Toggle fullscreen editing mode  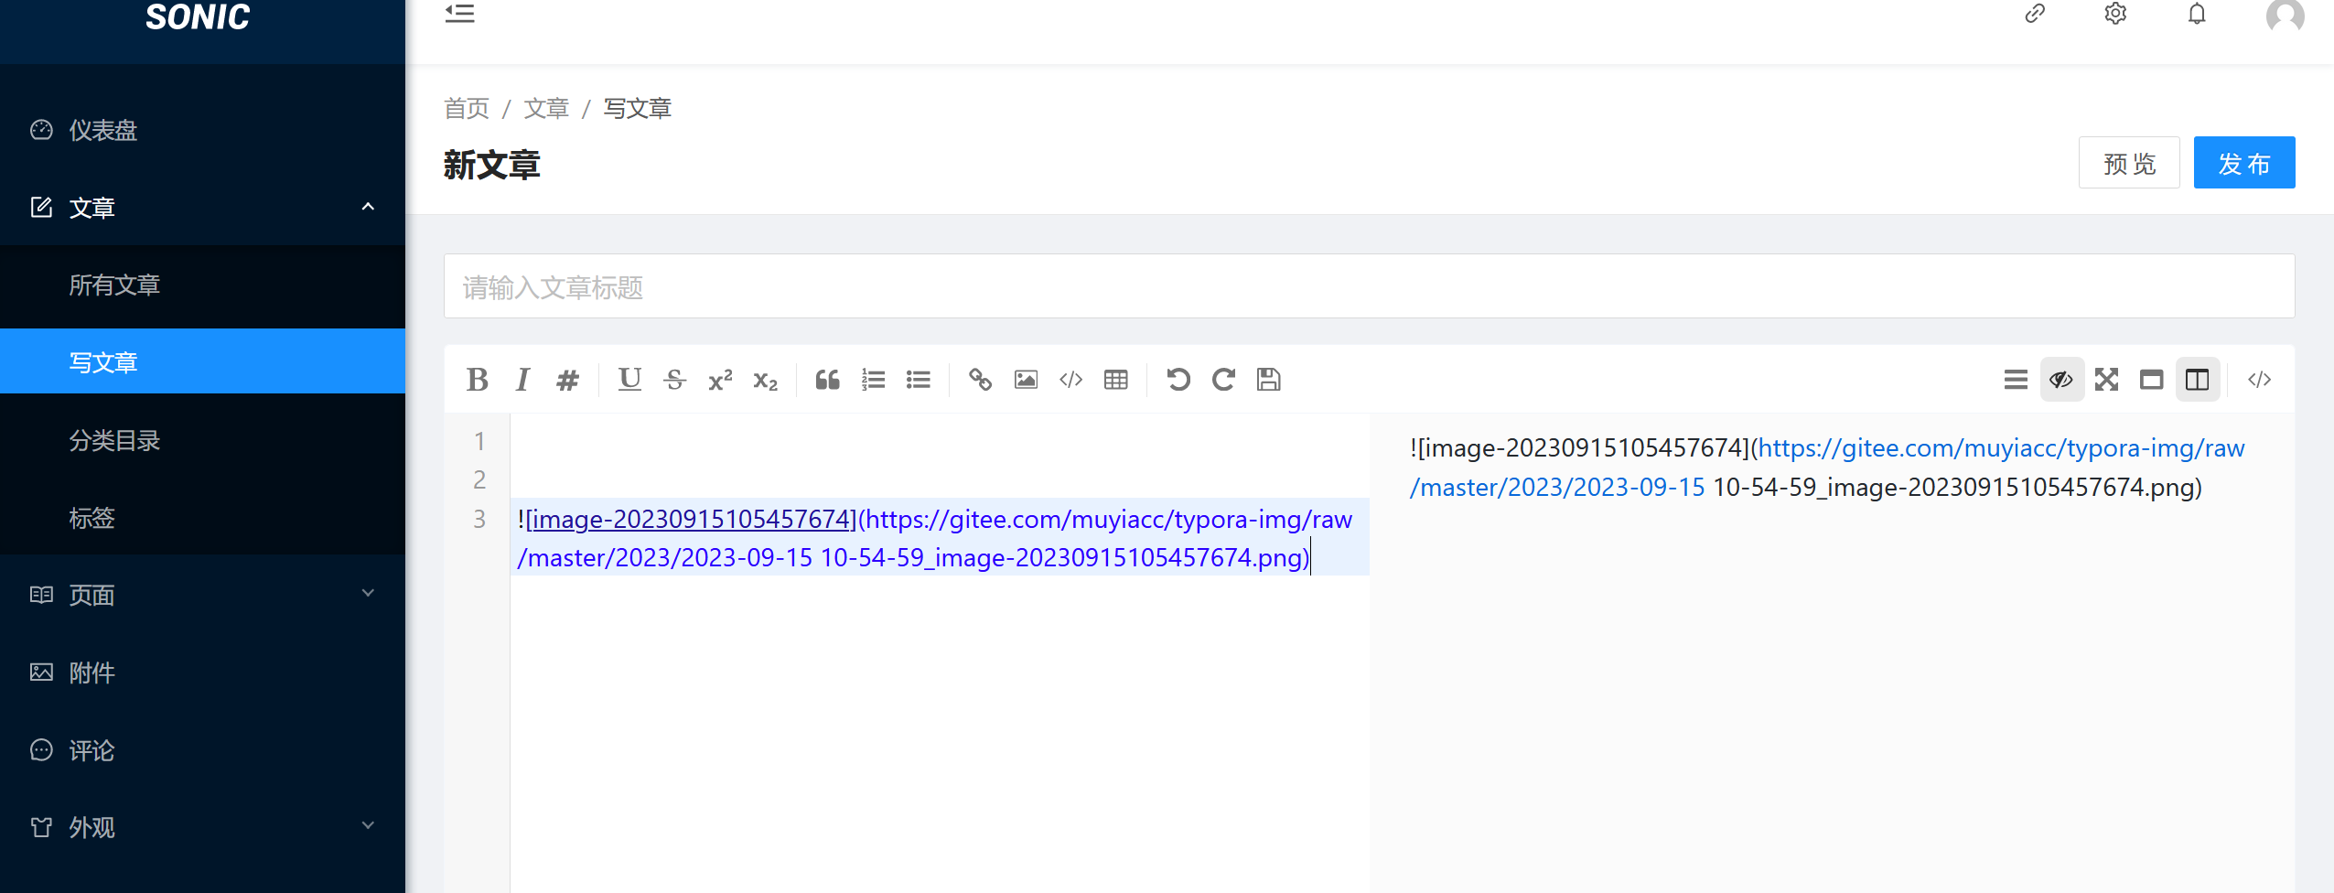click(x=2107, y=379)
